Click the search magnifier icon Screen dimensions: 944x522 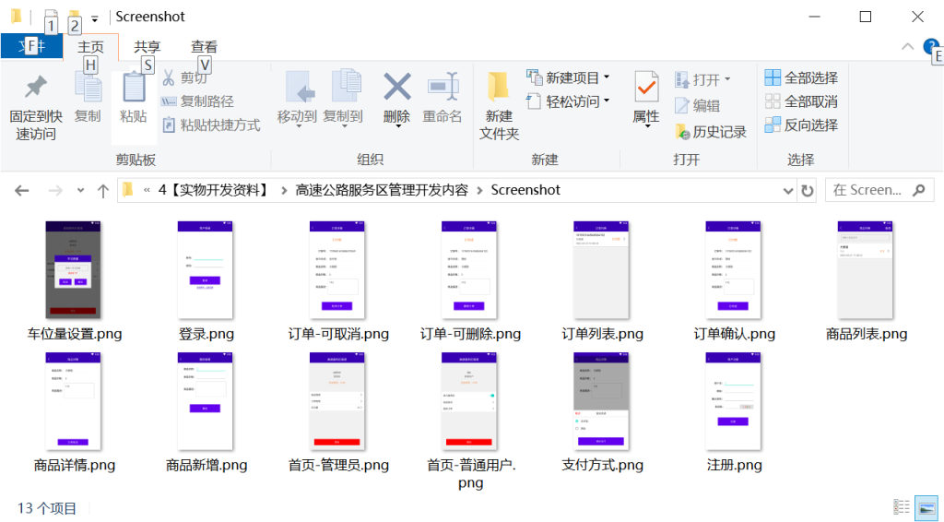919,190
